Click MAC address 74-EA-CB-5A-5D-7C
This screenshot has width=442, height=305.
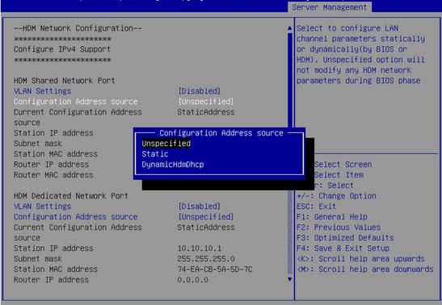(x=215, y=269)
